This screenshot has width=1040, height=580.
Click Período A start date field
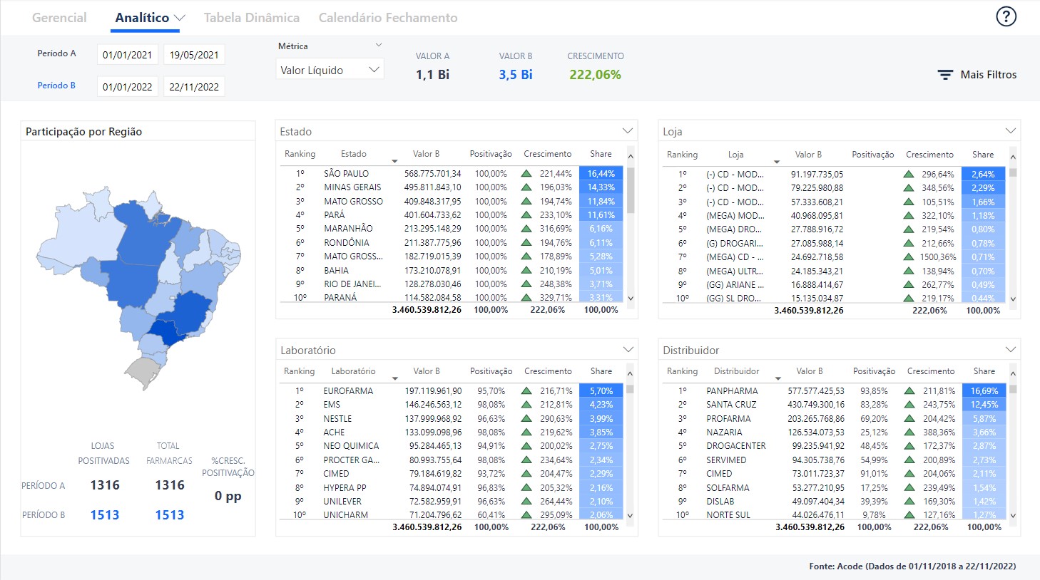coord(127,55)
